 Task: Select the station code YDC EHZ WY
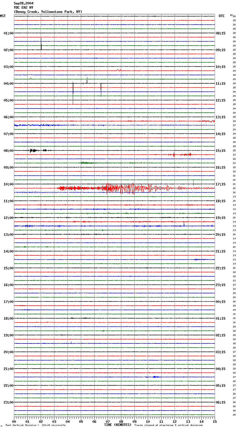pos(24,8)
